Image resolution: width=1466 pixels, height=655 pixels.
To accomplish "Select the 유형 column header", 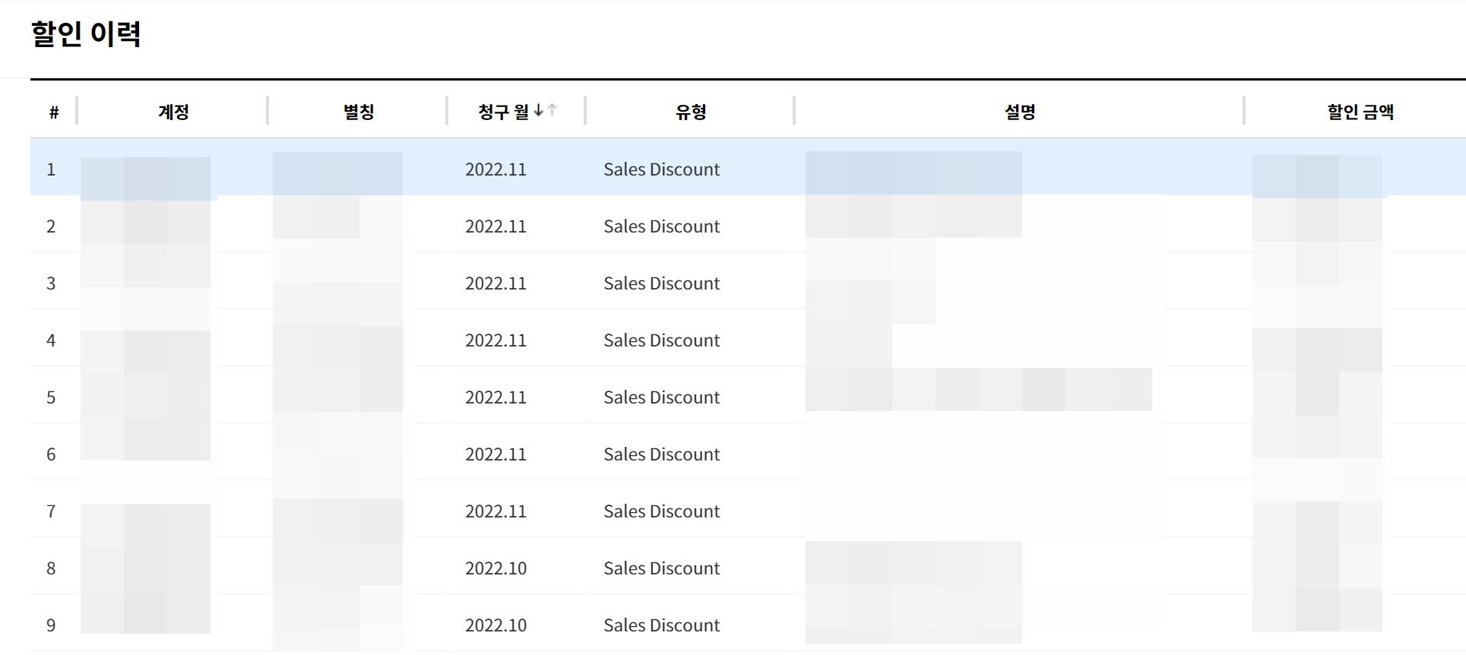I will 691,112.
